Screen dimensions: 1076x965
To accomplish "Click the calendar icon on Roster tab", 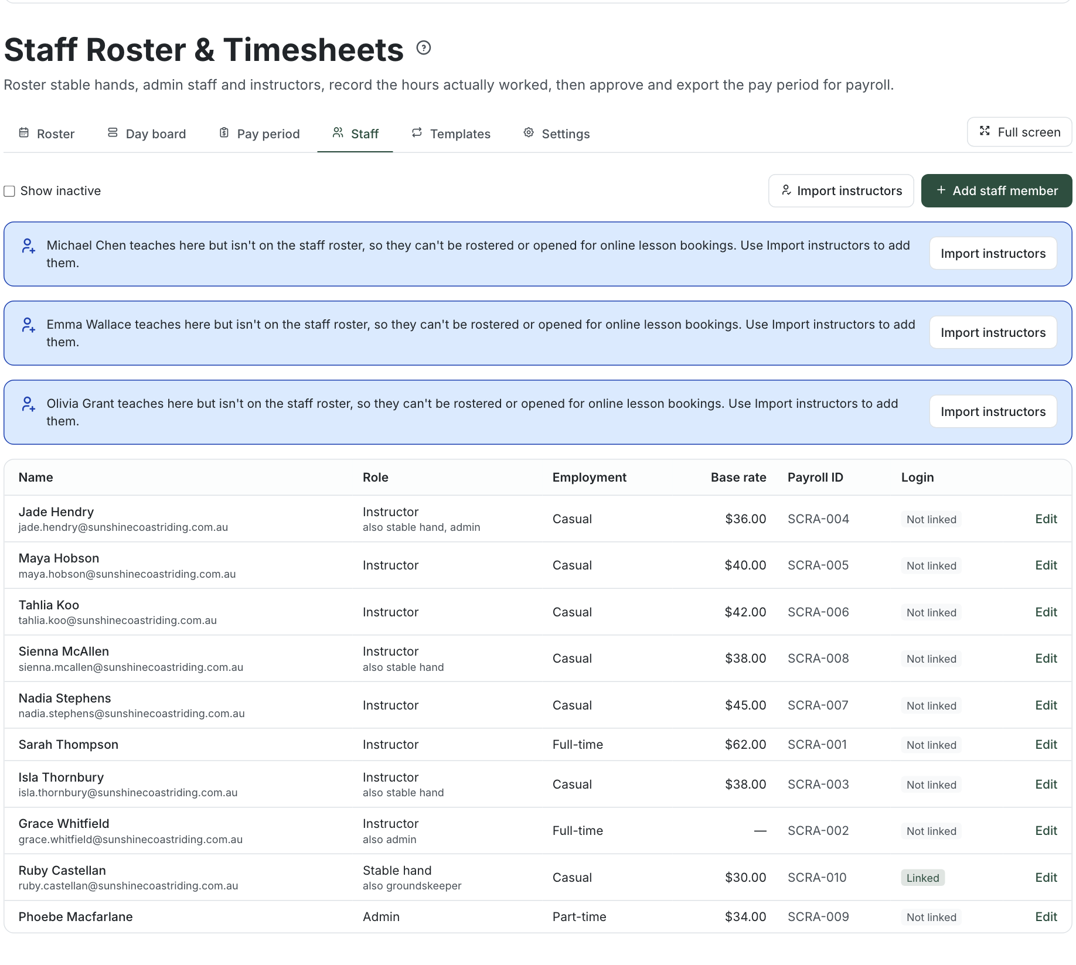I will pos(24,132).
